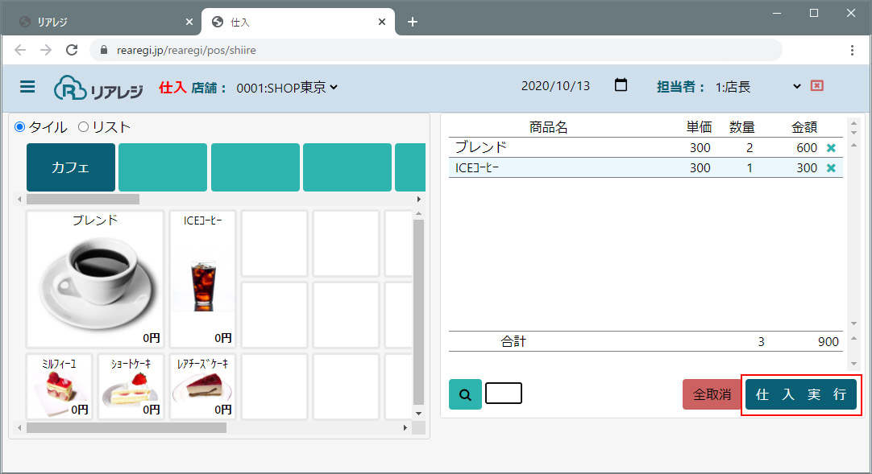Viewport: 872px width, 474px height.
Task: Open browser three-dot menu
Action: tap(852, 50)
